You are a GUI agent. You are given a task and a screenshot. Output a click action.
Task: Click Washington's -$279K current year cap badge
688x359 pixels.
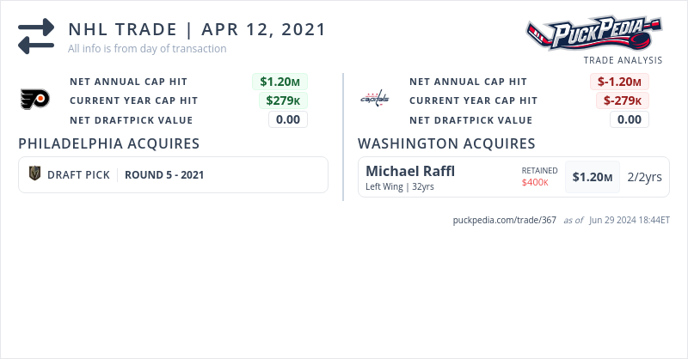point(622,100)
